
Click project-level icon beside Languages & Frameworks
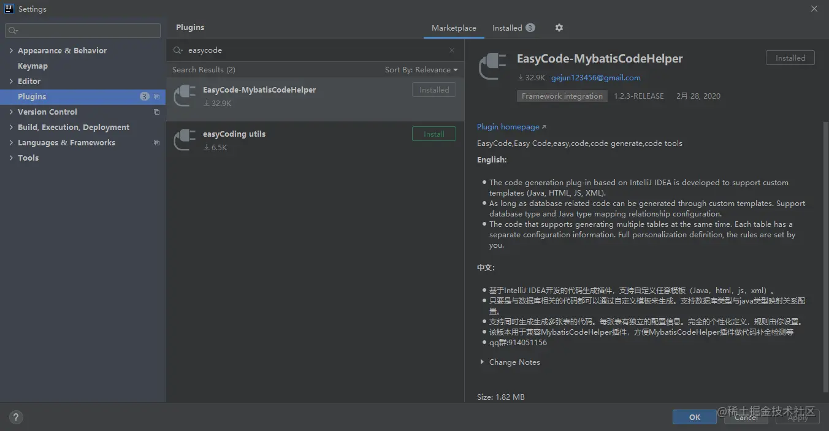(156, 142)
